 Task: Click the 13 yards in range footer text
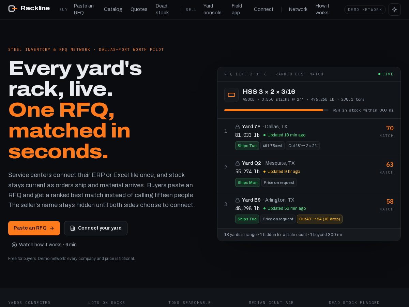pyautogui.click(x=283, y=235)
